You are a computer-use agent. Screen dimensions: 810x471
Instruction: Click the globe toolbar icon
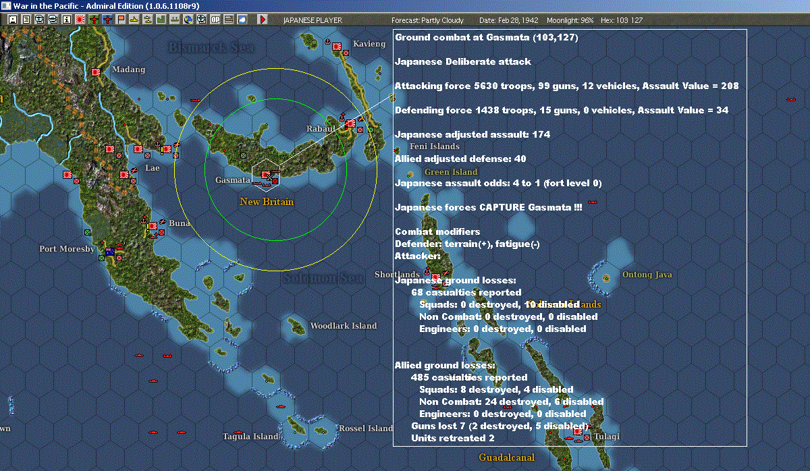click(187, 20)
